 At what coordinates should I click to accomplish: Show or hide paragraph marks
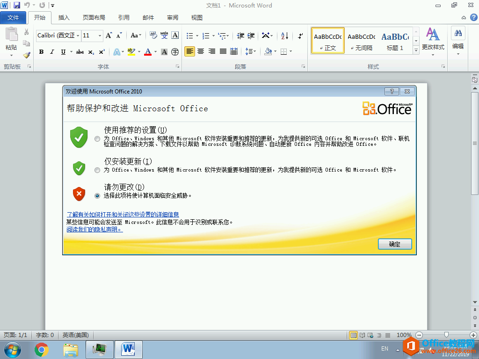(301, 36)
